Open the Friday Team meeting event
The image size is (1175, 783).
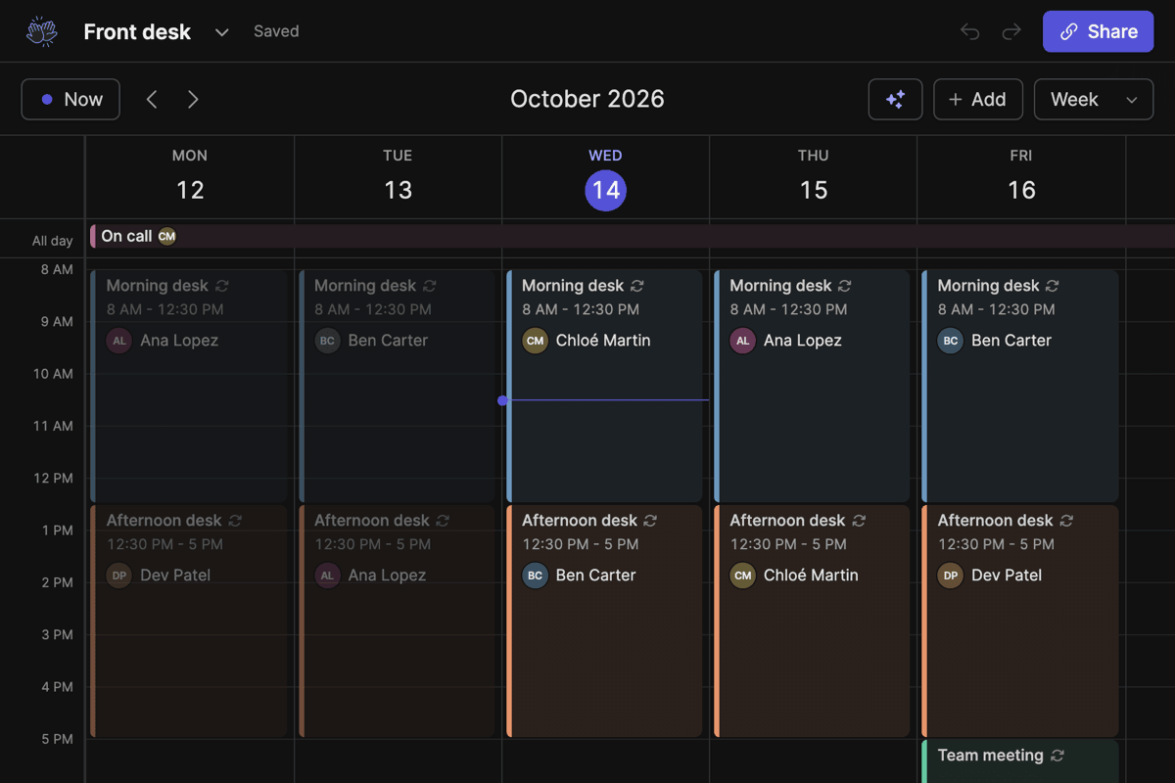[1019, 761]
